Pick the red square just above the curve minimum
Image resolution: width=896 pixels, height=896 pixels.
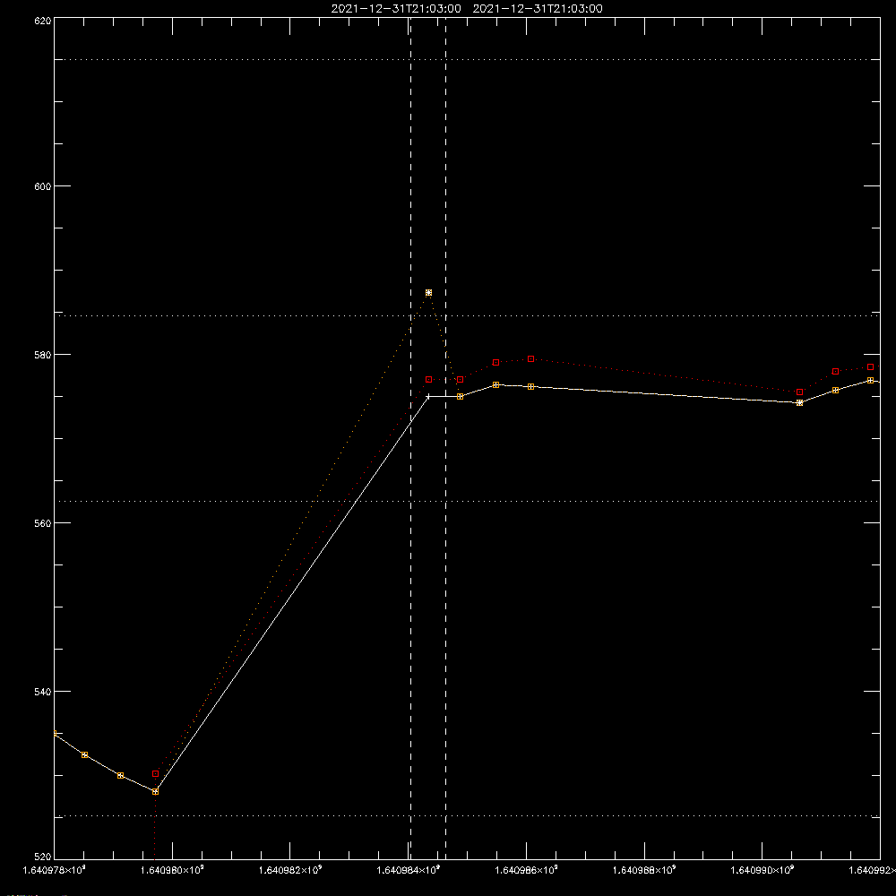[x=155, y=774]
